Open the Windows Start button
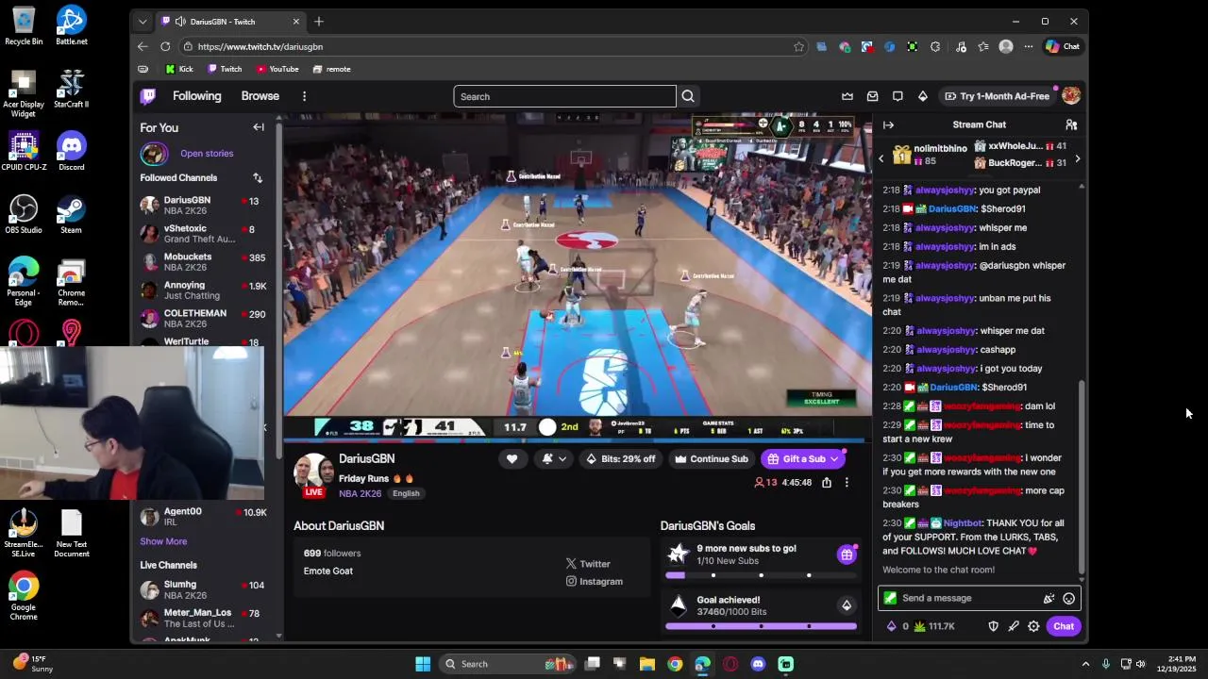The width and height of the screenshot is (1208, 679). point(423,664)
